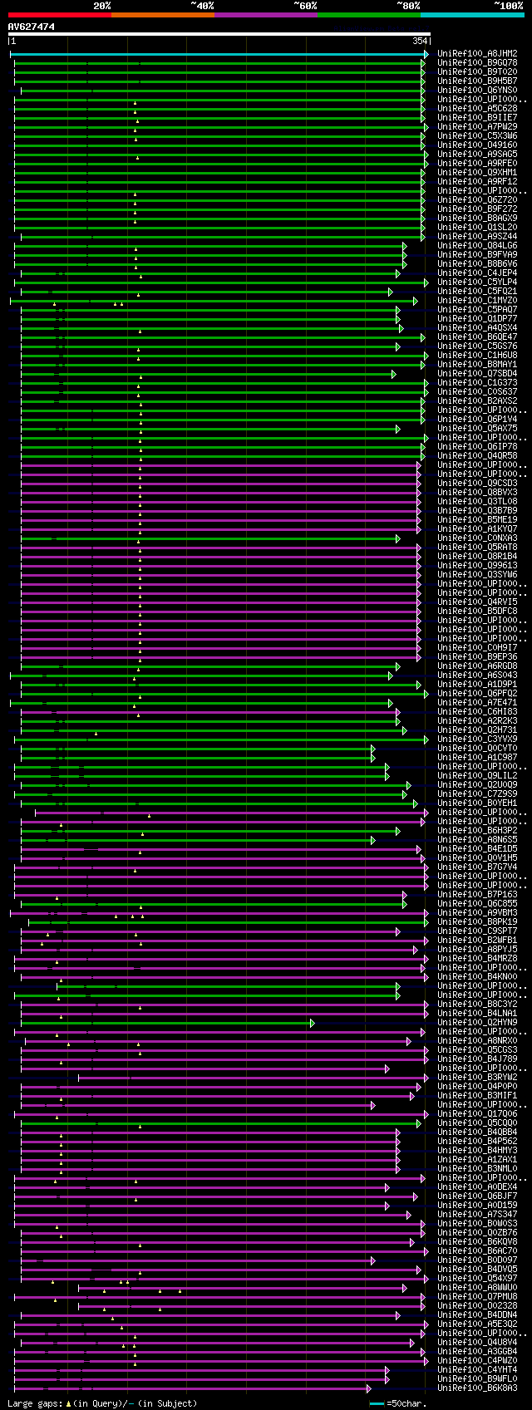Image resolution: width=532 pixels, height=1410 pixels.
Task: Select hit UniRef100_Q5RAT8
Action: coord(477,548)
